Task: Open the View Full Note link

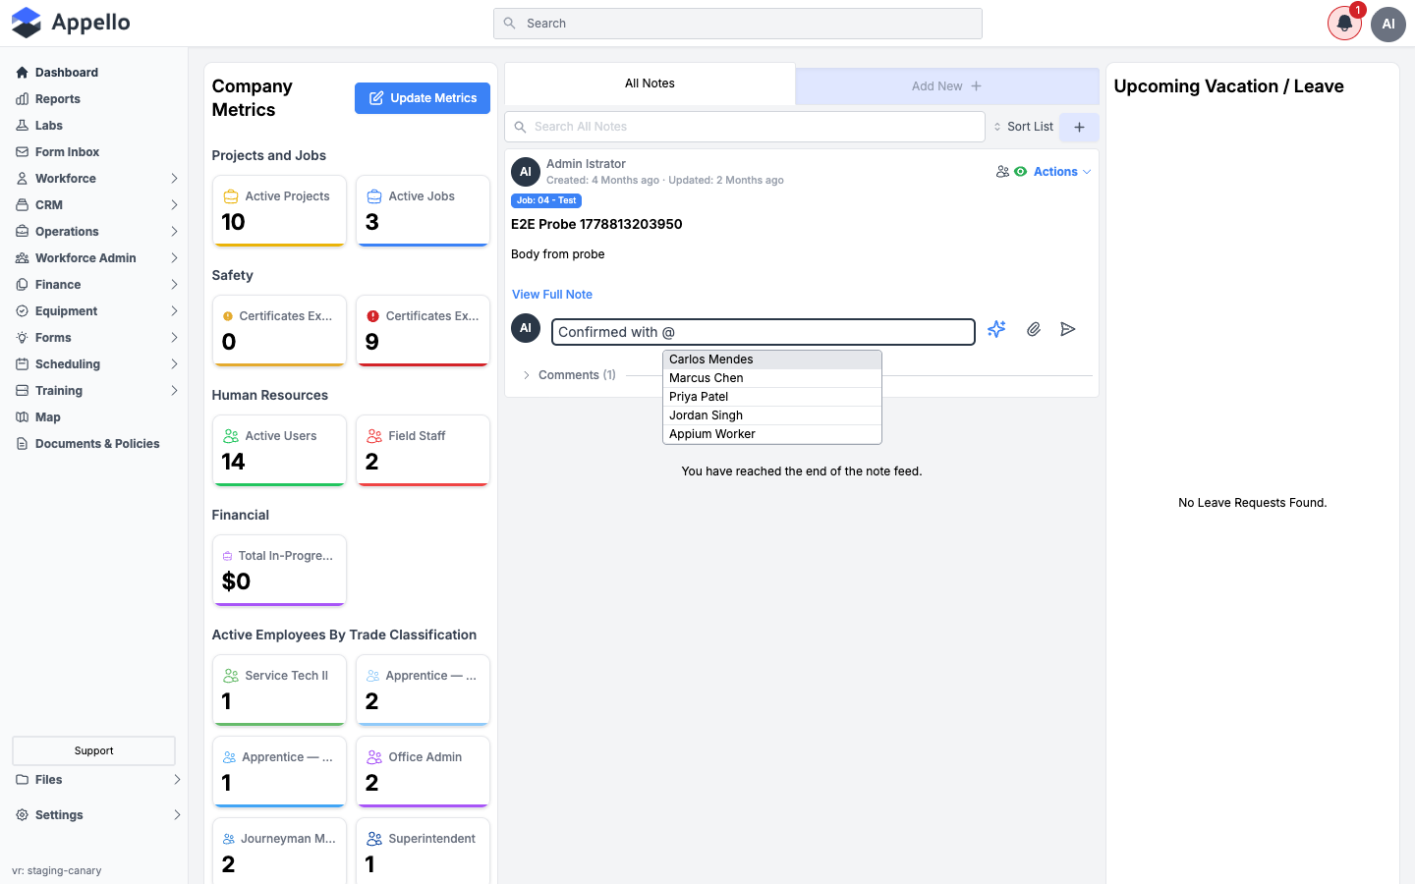Action: [x=552, y=295]
